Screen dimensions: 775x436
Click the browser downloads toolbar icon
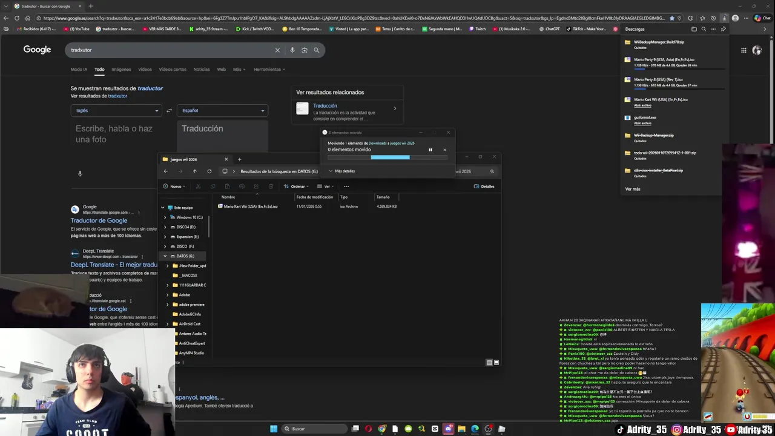coord(724,18)
